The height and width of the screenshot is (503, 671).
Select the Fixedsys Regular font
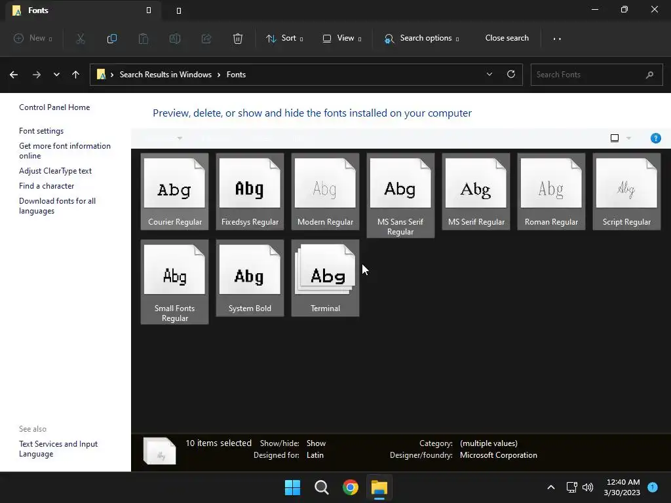coord(250,191)
